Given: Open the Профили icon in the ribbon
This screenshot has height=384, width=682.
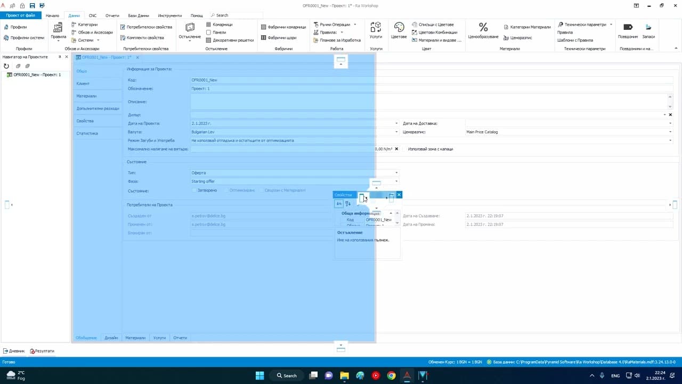Looking at the screenshot, I should tap(15, 27).
